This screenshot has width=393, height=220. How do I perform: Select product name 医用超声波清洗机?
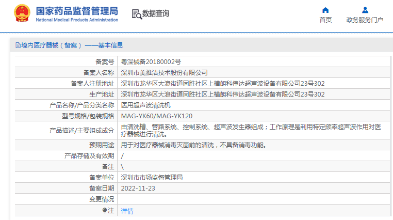(145, 105)
